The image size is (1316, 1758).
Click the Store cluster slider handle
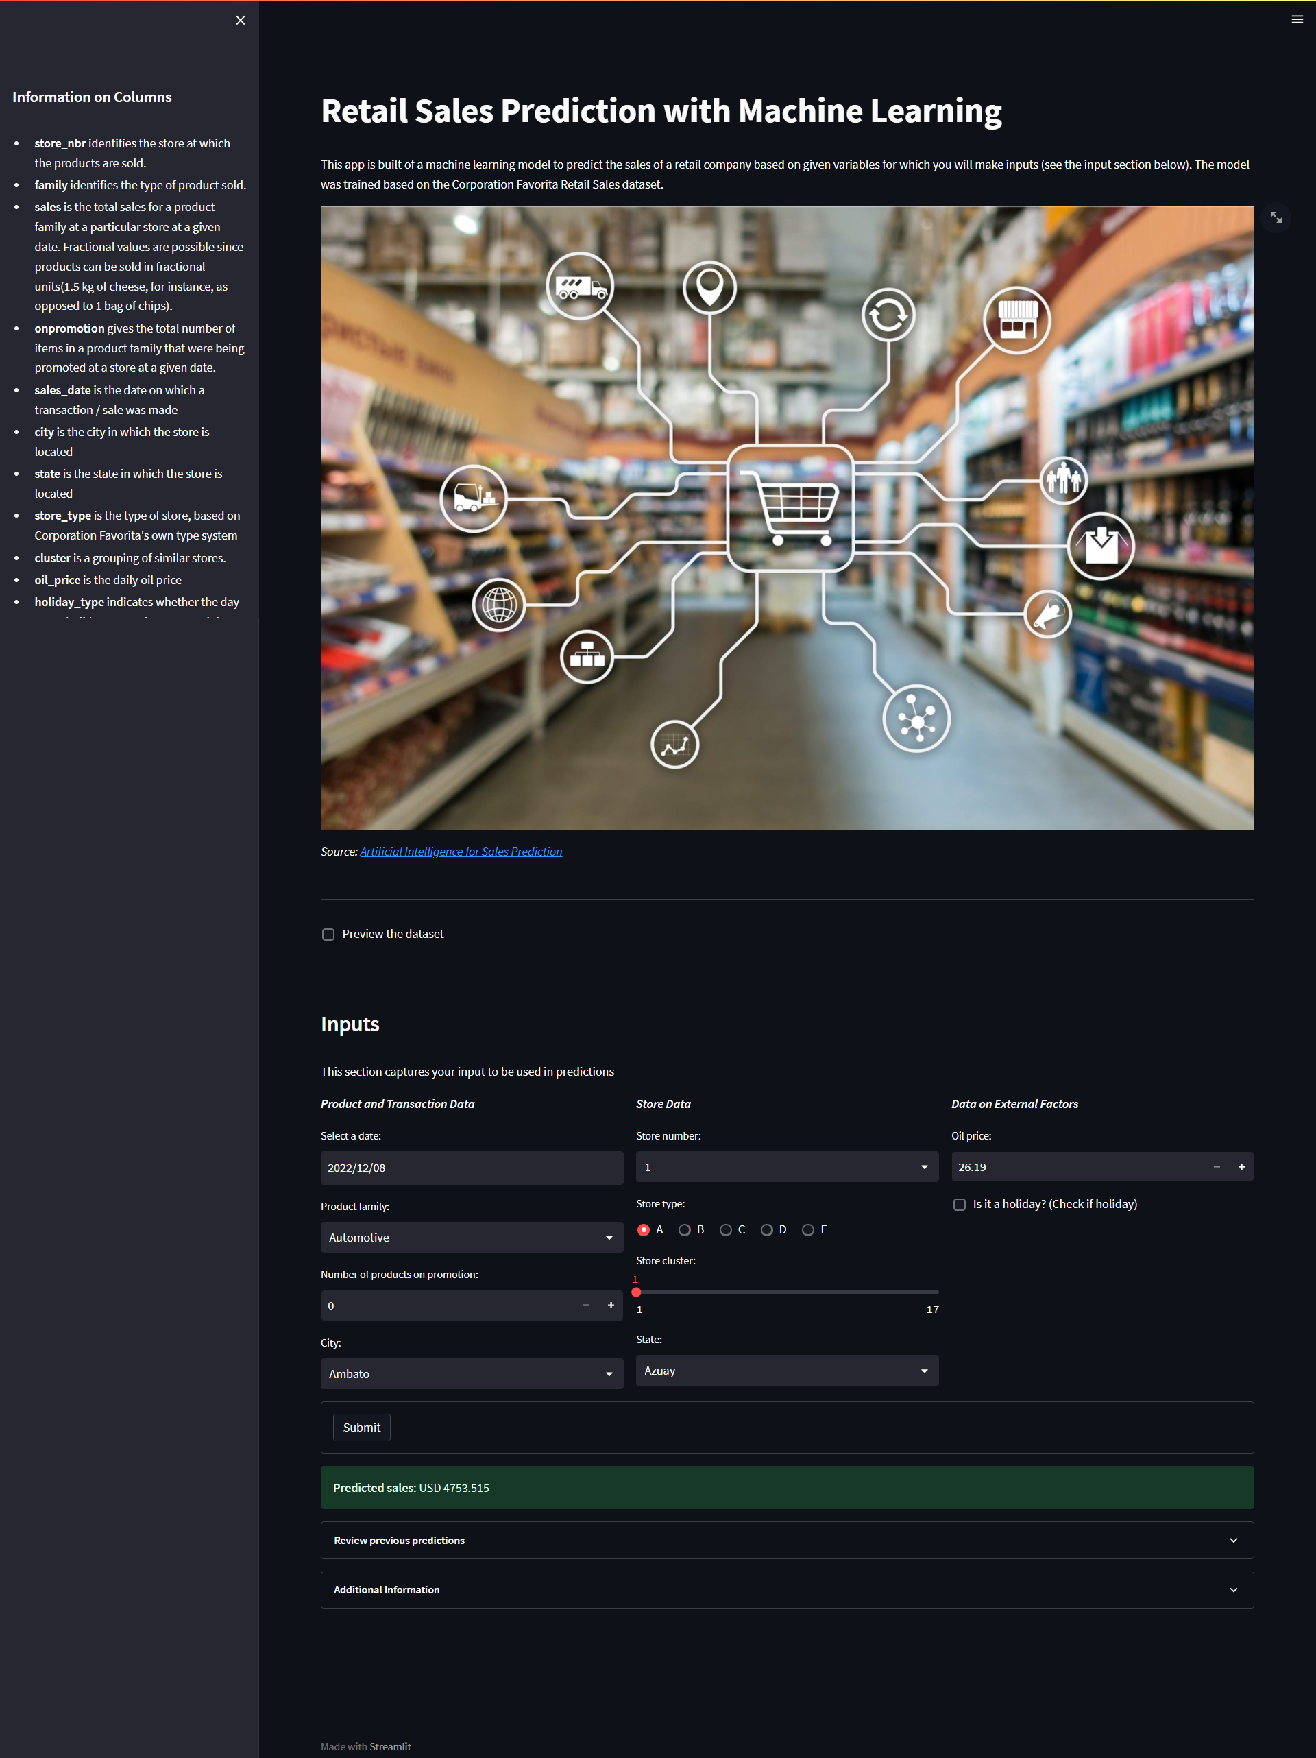[636, 1292]
